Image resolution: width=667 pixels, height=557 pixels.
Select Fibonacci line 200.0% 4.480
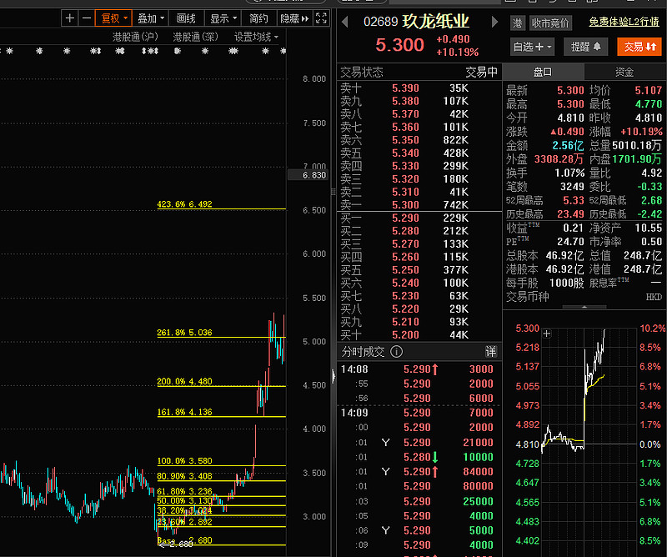221,386
